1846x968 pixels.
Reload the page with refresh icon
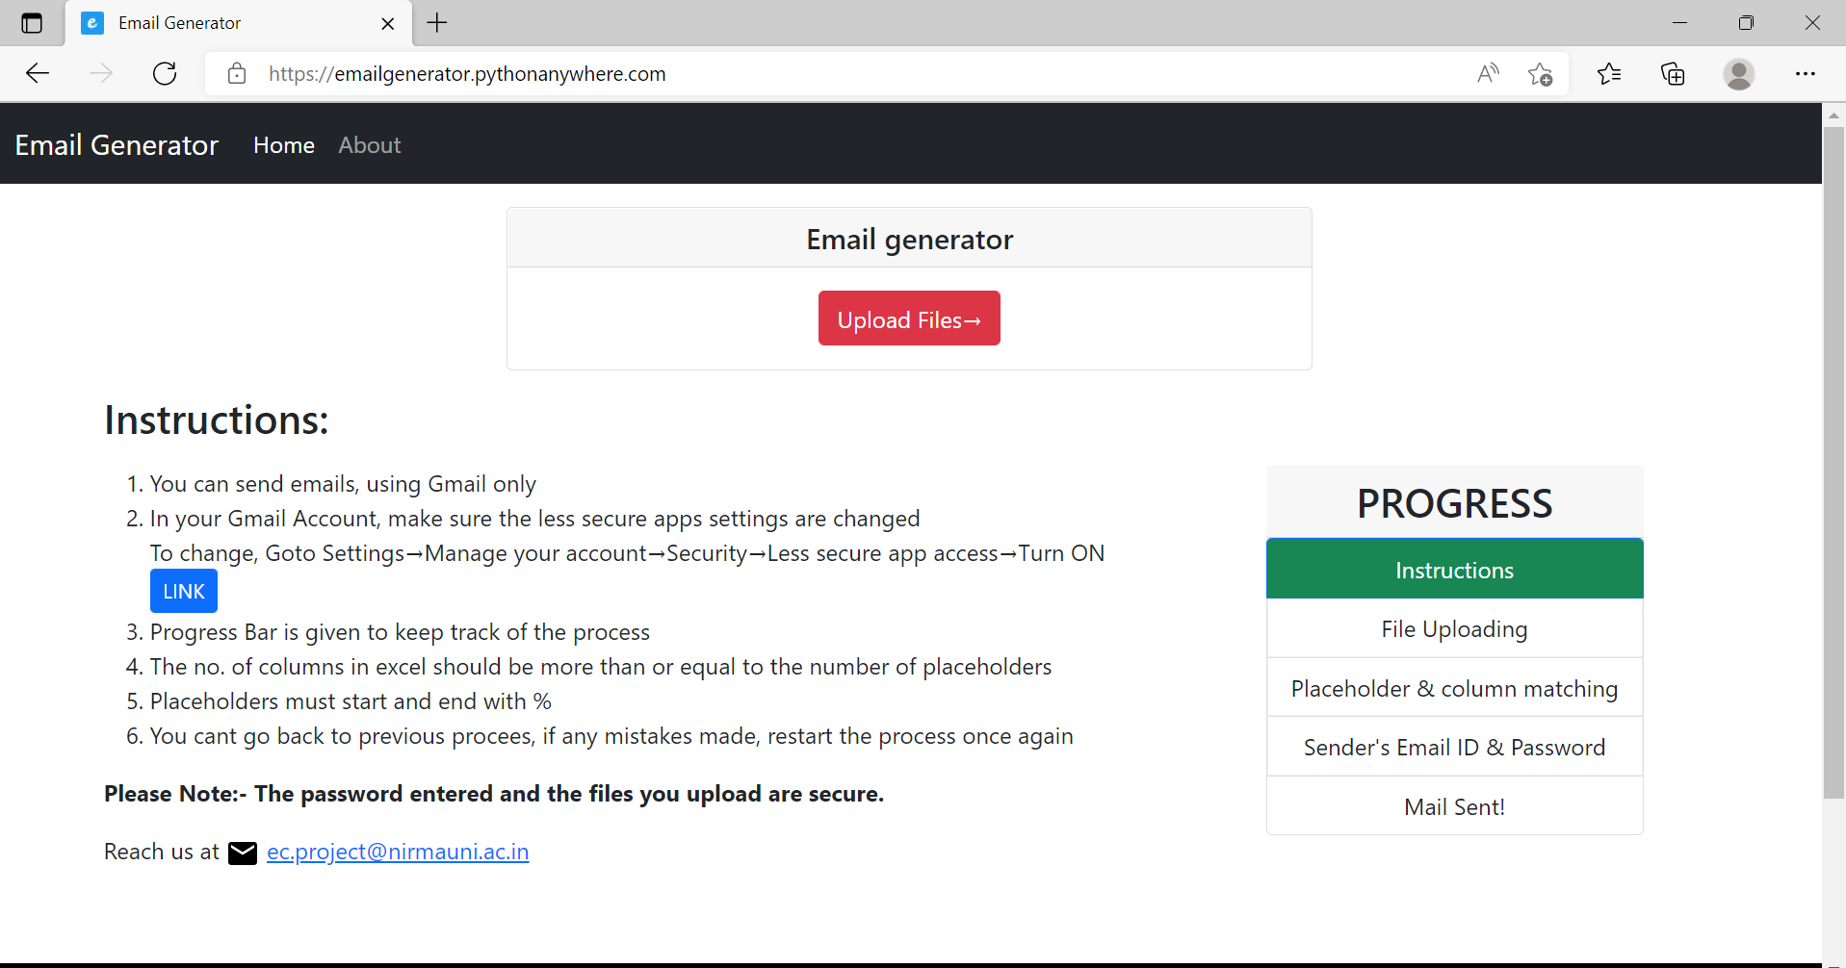coord(165,73)
